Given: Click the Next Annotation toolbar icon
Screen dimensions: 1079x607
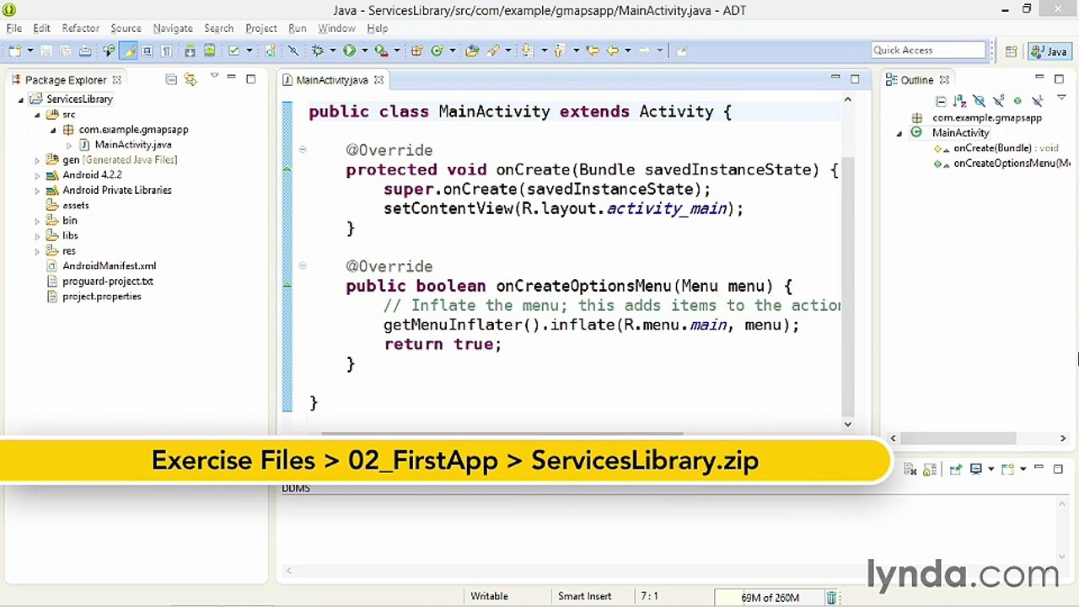Looking at the screenshot, I should tap(527, 51).
